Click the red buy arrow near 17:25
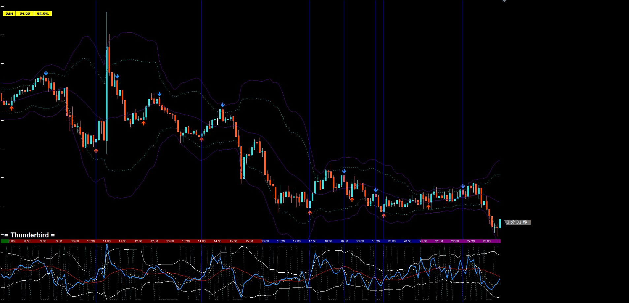 [309, 213]
